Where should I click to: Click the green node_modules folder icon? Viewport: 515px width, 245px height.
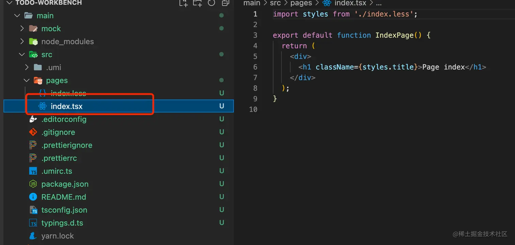pos(33,41)
